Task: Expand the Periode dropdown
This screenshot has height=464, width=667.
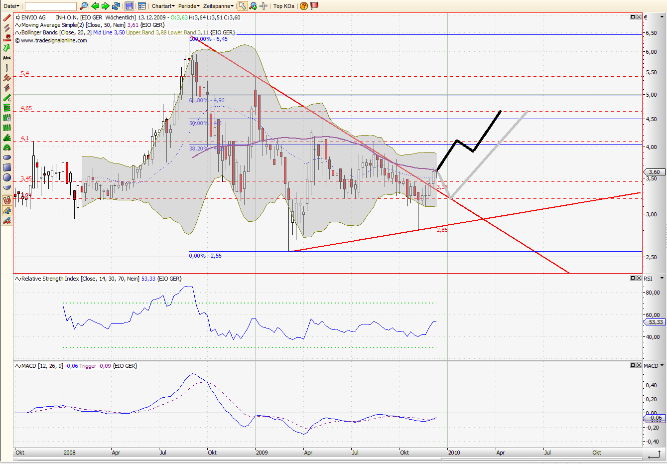Action: (x=189, y=6)
